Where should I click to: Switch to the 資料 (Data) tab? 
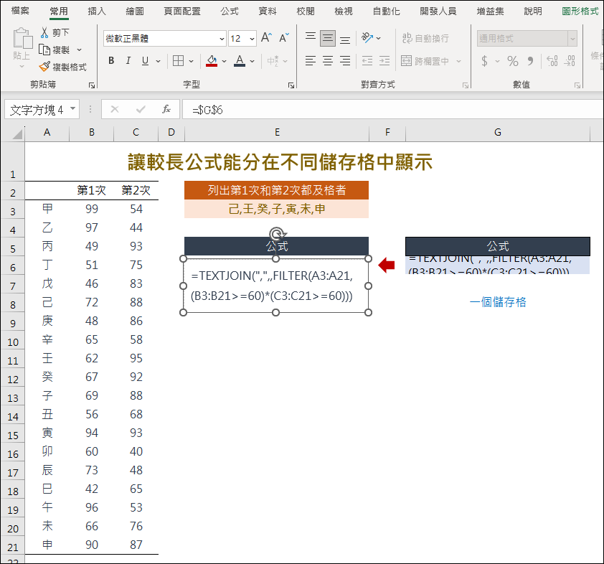pos(268,11)
